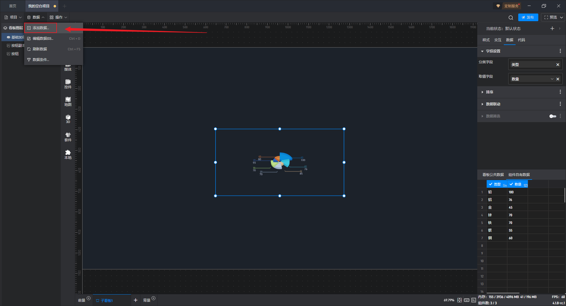Screen dimensions: 566x306
Task: Click the fit-to-screen icon beside 69.79%
Action: tap(460, 300)
